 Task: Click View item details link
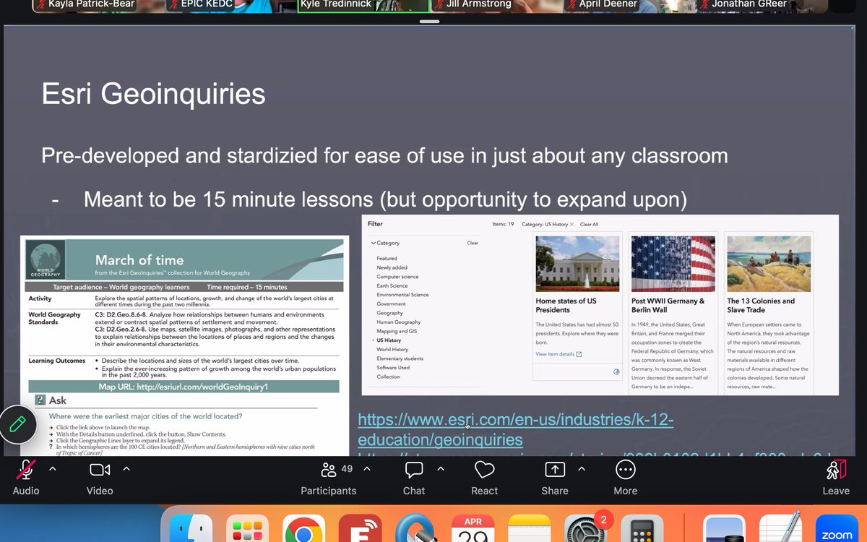tap(558, 354)
